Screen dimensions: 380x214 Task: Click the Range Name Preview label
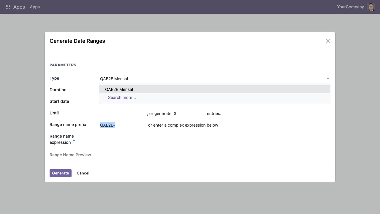70,155
